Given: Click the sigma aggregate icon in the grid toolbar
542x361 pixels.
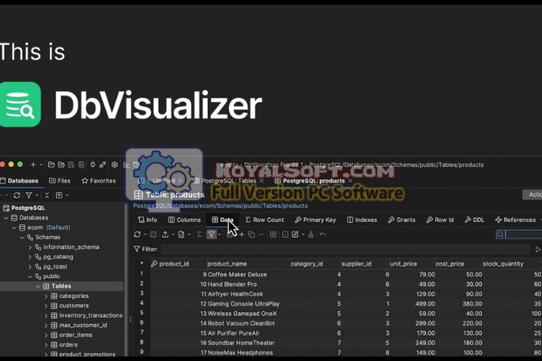Looking at the screenshot, I should tap(199, 235).
